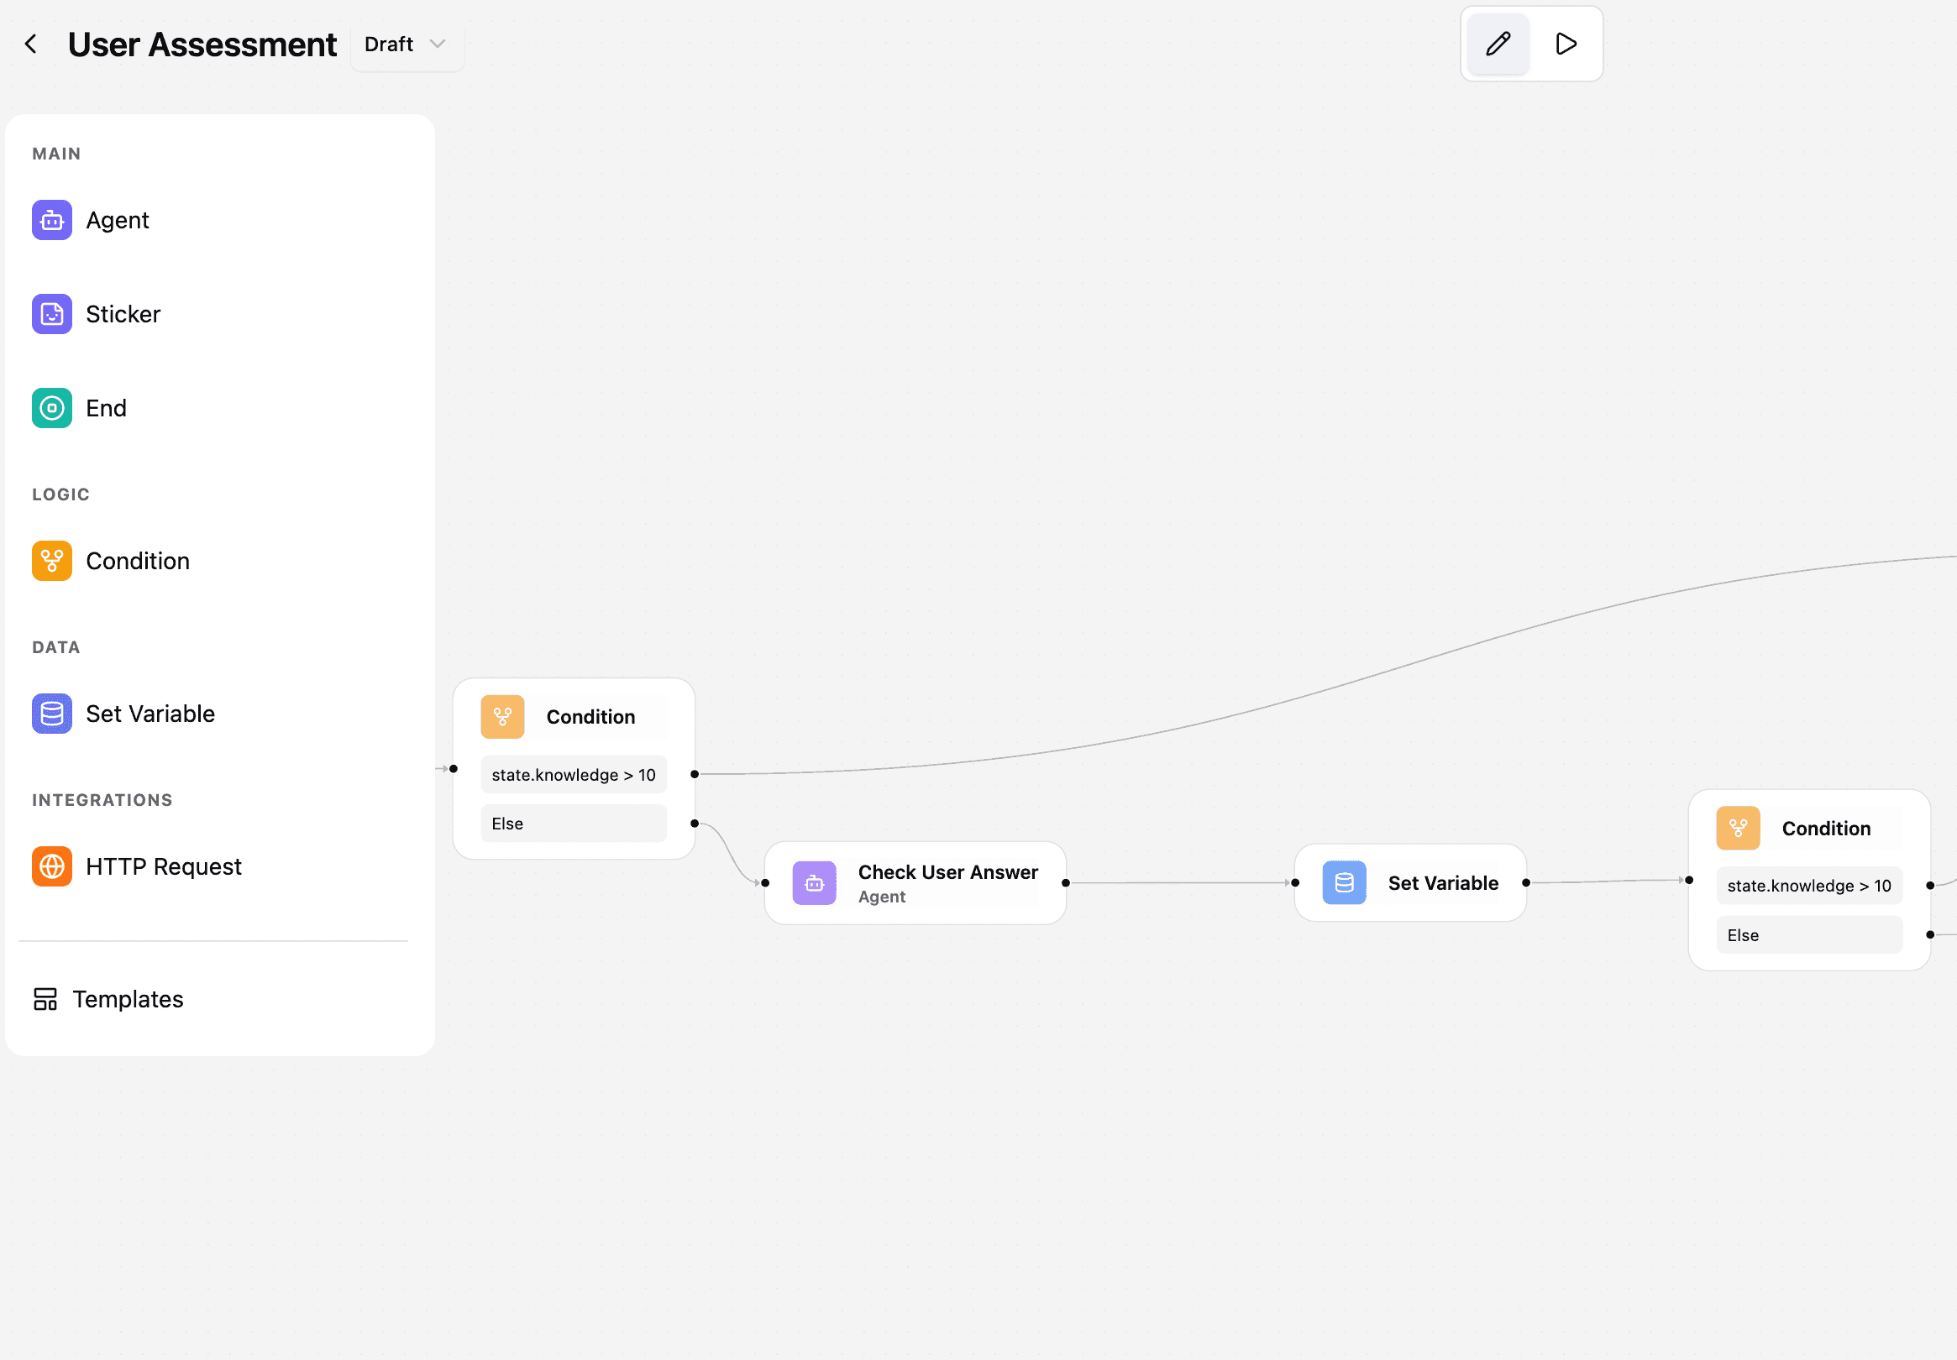The width and height of the screenshot is (1957, 1360).
Task: Select the HTTP Request integration
Action: (163, 866)
